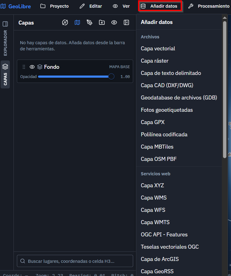Click the globe orbit icon in Capas header

(65, 22)
